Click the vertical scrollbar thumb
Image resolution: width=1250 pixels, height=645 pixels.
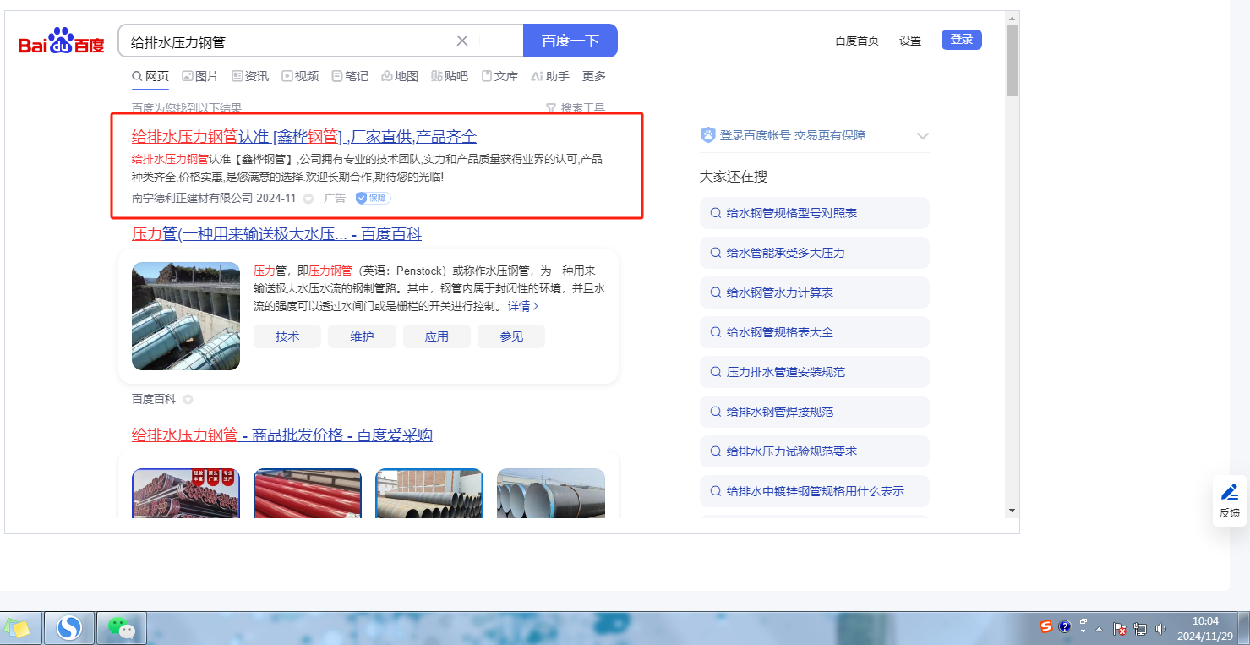pyautogui.click(x=1013, y=60)
